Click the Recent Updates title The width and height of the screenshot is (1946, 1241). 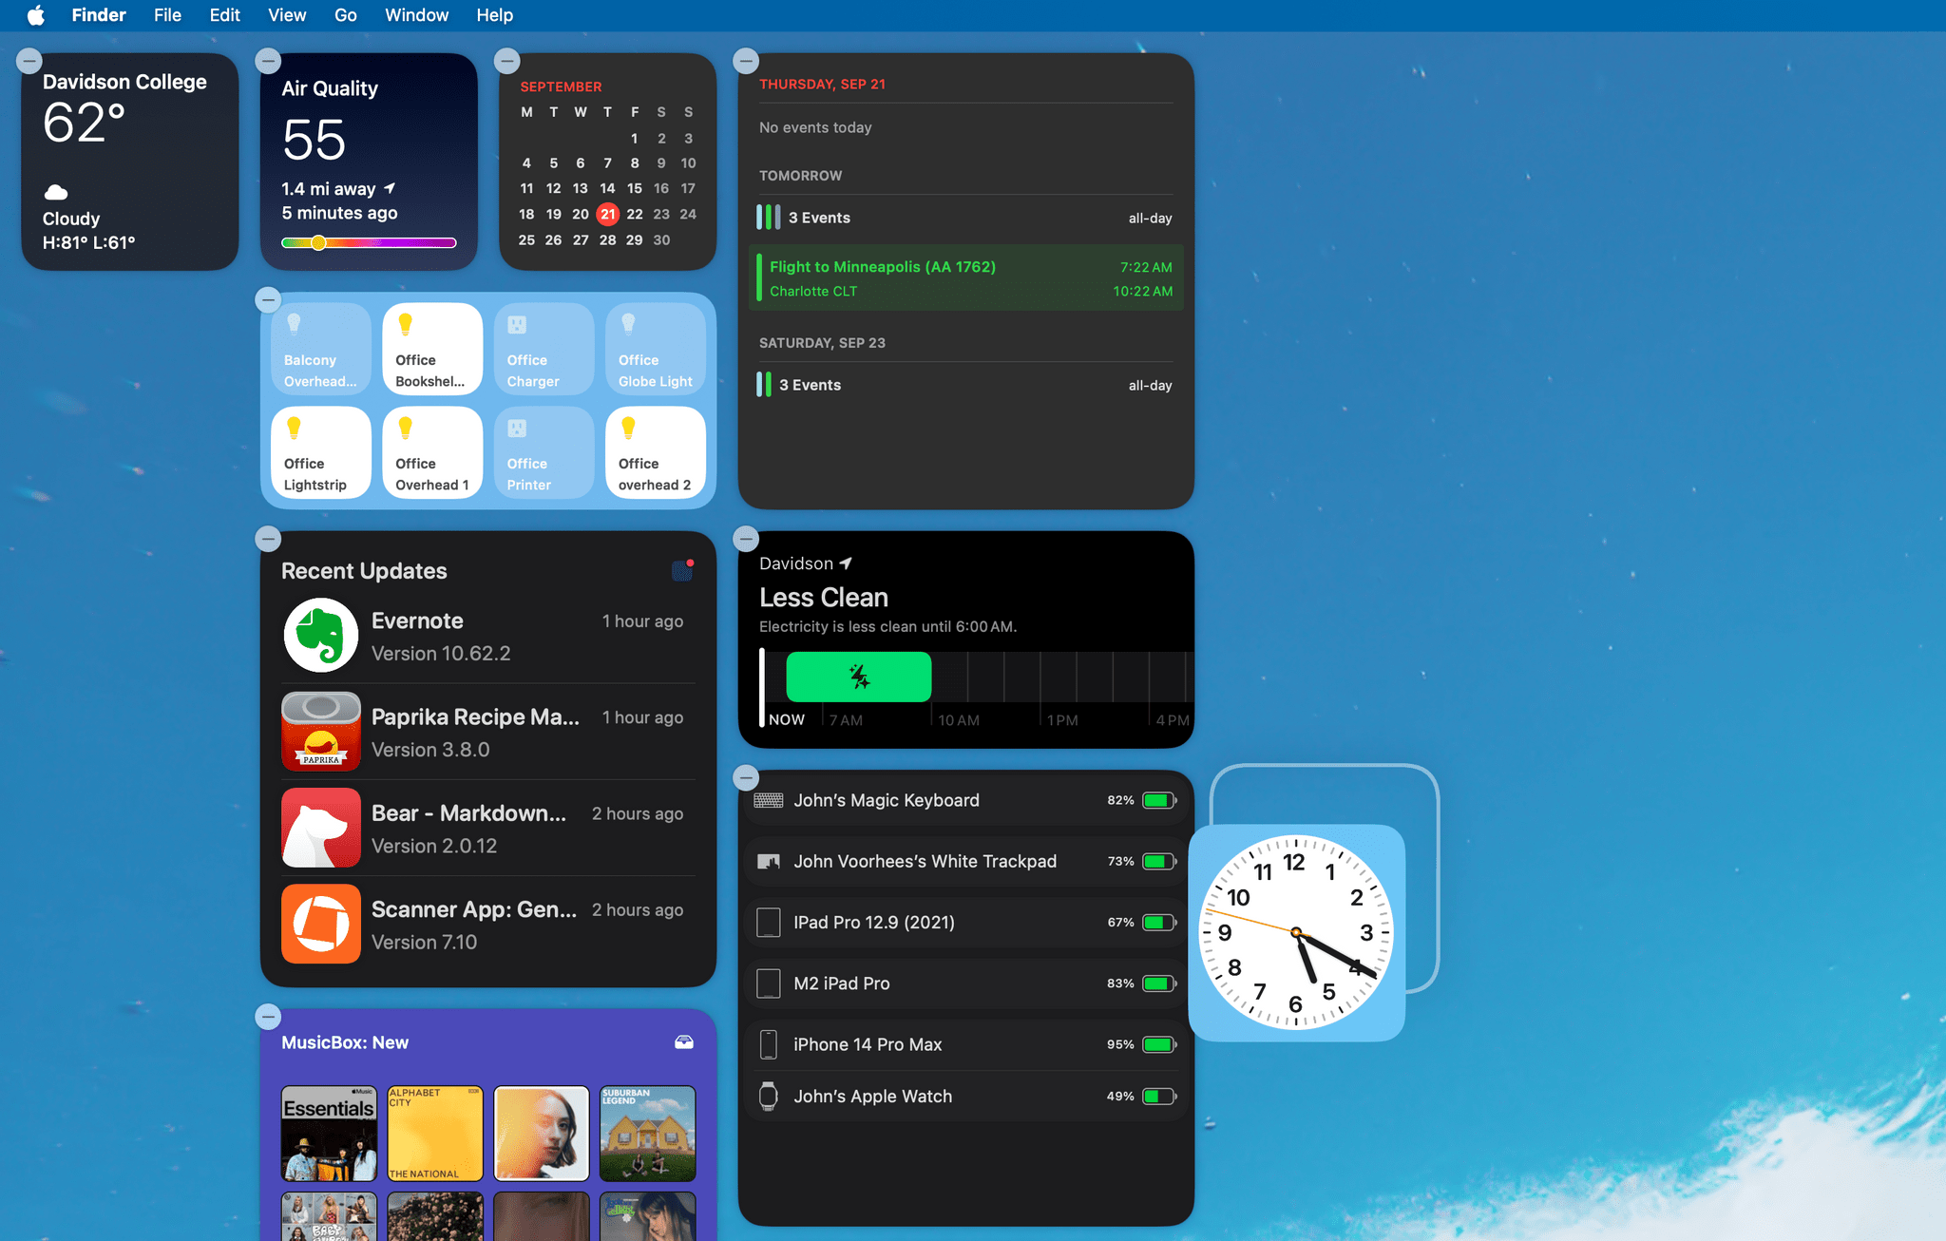pos(364,570)
